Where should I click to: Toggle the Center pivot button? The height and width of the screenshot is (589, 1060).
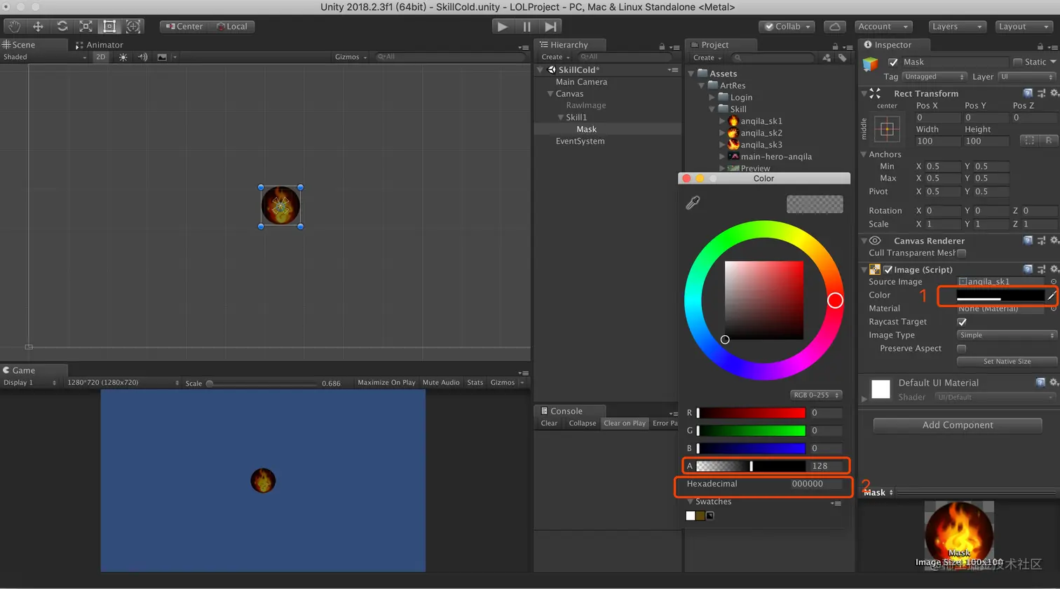(x=184, y=27)
